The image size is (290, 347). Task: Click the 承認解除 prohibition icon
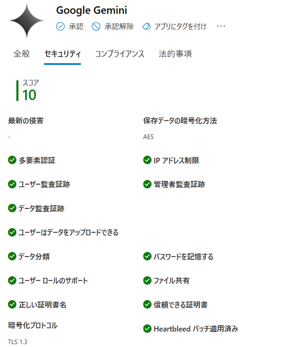[x=96, y=27]
